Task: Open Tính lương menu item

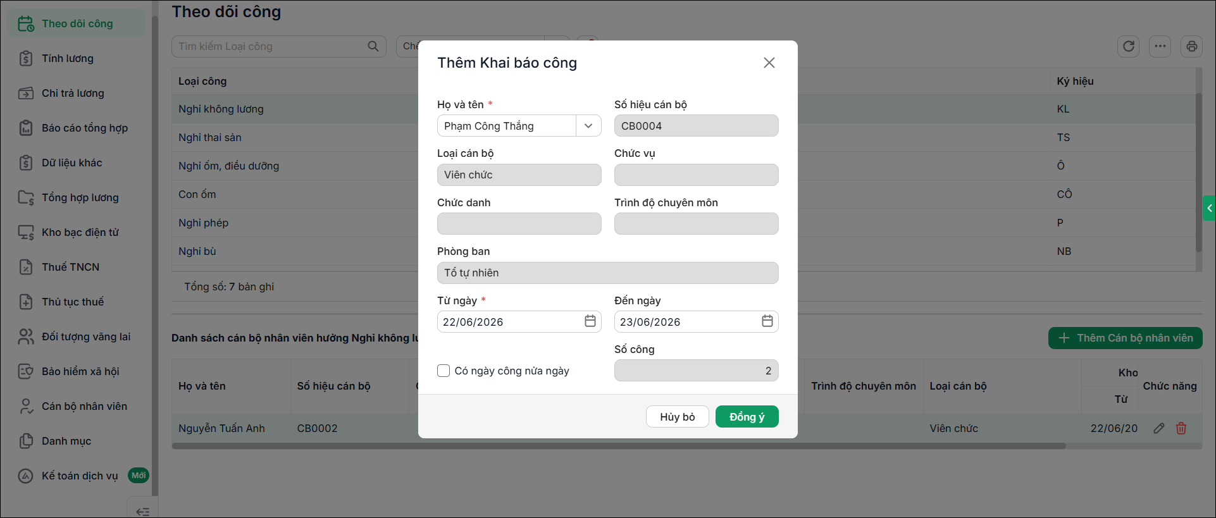Action: click(x=67, y=59)
